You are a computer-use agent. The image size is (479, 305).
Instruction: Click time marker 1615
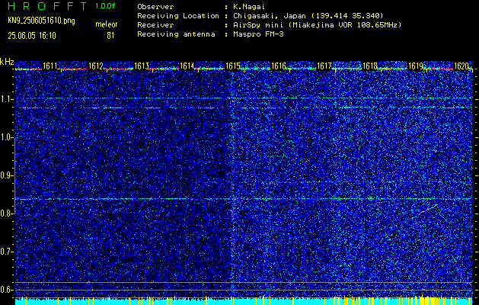pyautogui.click(x=233, y=66)
